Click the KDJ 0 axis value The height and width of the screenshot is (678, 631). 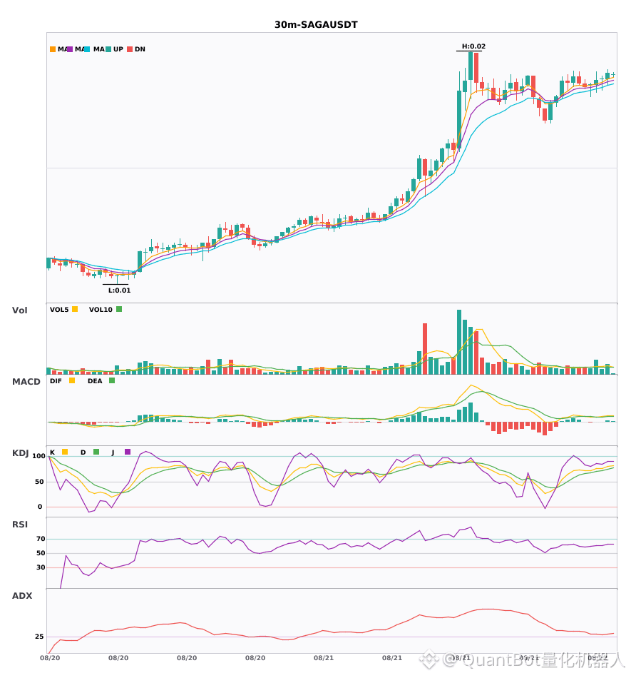click(x=40, y=507)
